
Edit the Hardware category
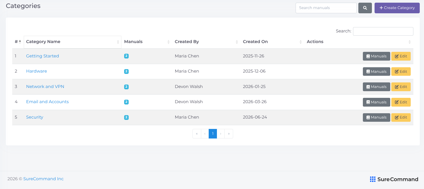401,72
